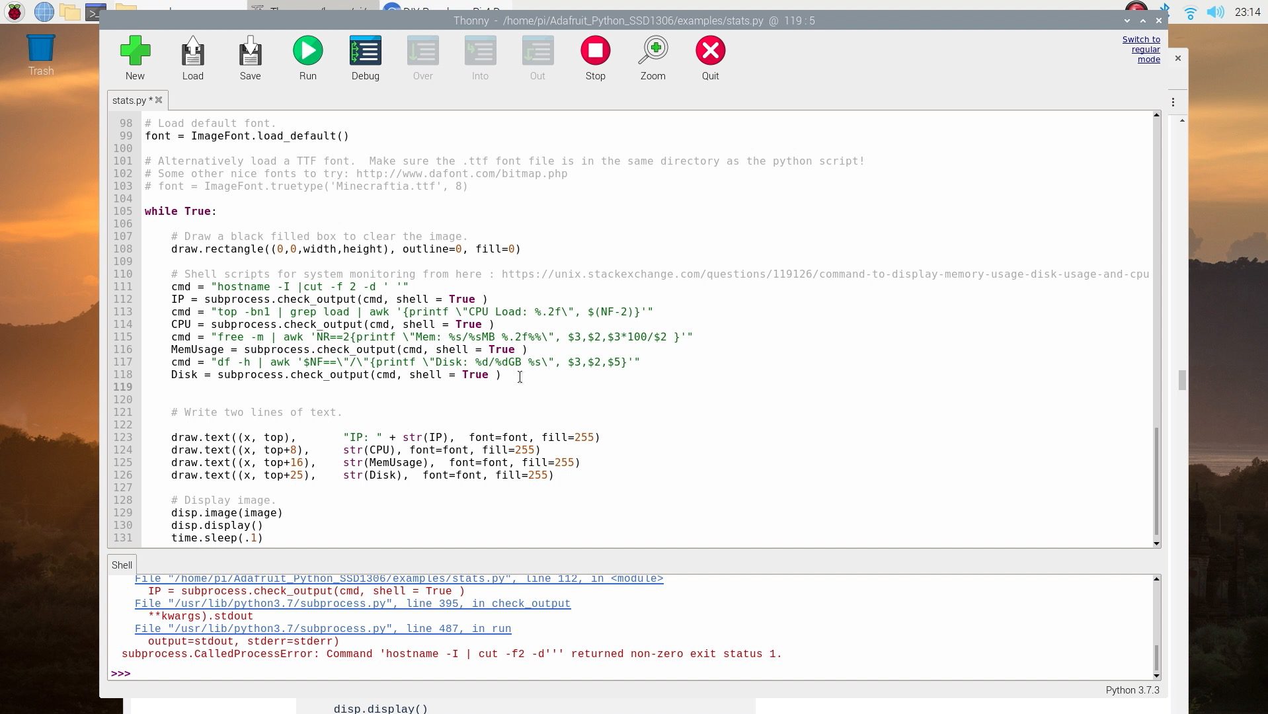This screenshot has height=714, width=1268.
Task: Open the Raspberry Pi main menu
Action: [15, 11]
